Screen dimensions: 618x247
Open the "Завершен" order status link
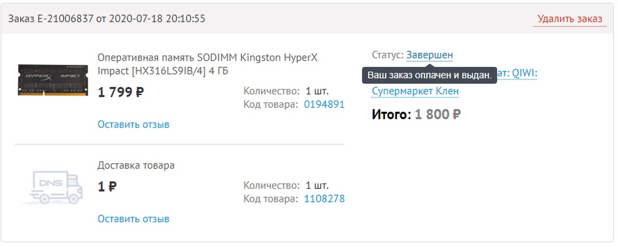pos(430,55)
